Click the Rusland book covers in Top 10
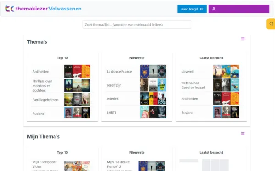This screenshot has width=275, height=171. 77,113
